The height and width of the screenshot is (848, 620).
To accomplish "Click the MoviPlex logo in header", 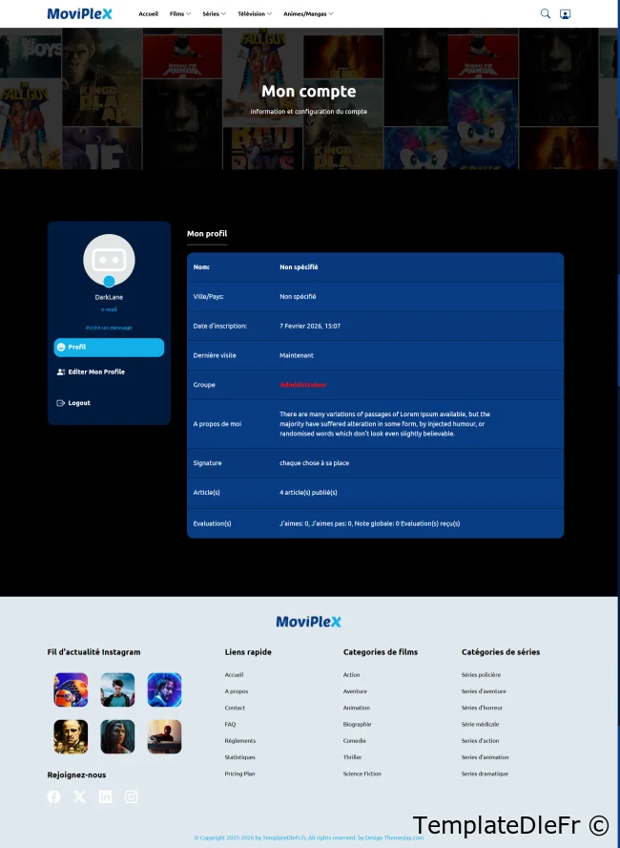I will tap(79, 13).
